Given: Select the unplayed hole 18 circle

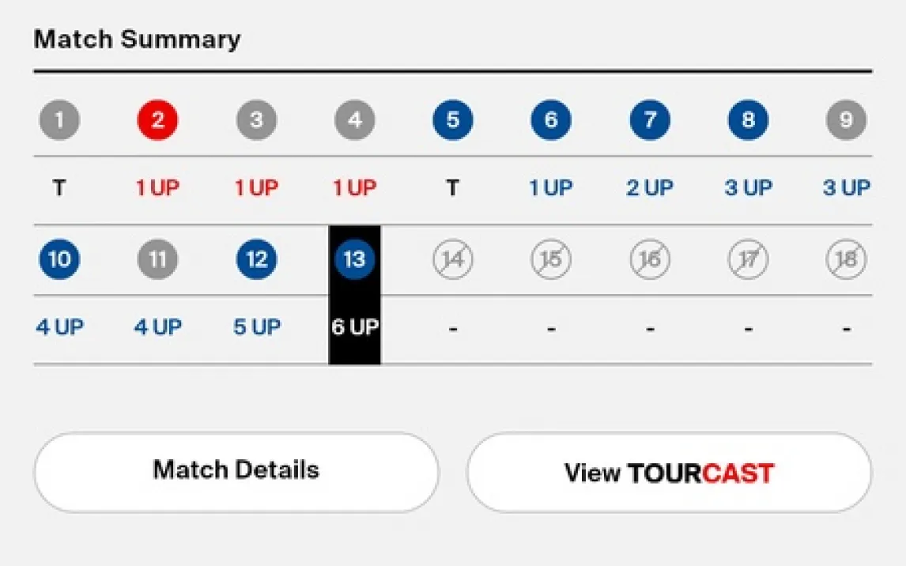Looking at the screenshot, I should coord(846,260).
